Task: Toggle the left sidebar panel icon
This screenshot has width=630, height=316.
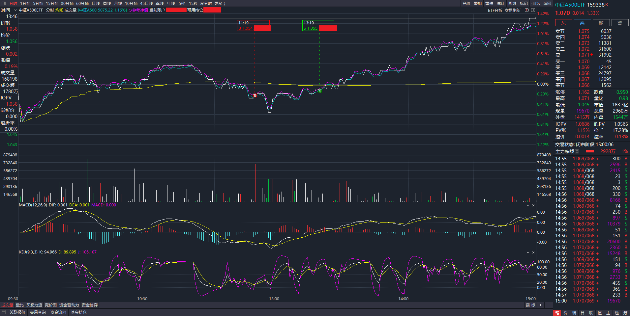Action: pos(4,3)
